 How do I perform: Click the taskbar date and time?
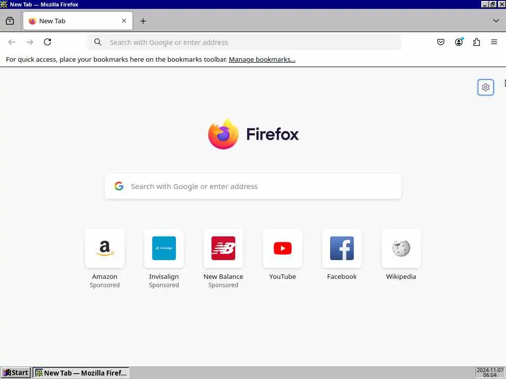click(490, 373)
